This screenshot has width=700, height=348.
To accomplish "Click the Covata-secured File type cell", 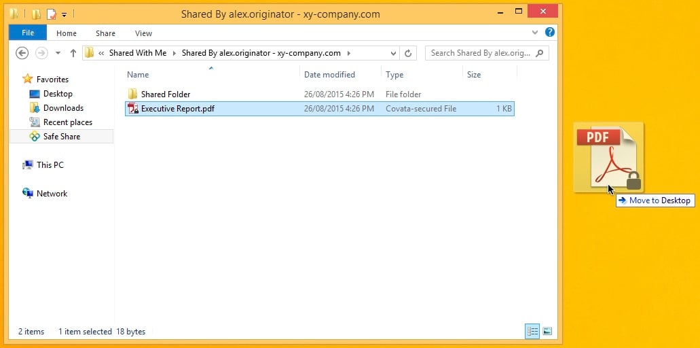I will (421, 109).
